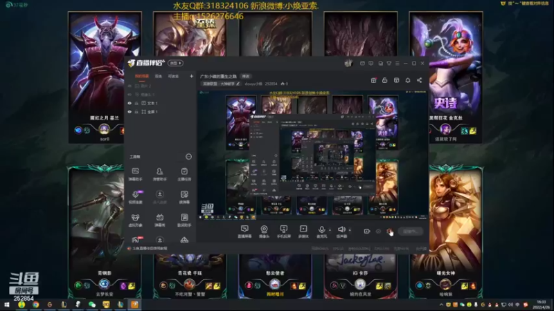Open the danmaku assistant tool (弹幕助手)

[x=135, y=174]
